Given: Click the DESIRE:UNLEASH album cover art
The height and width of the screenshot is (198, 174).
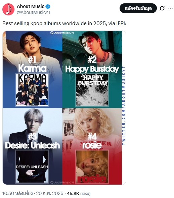Looking at the screenshot, I should pos(32,167).
